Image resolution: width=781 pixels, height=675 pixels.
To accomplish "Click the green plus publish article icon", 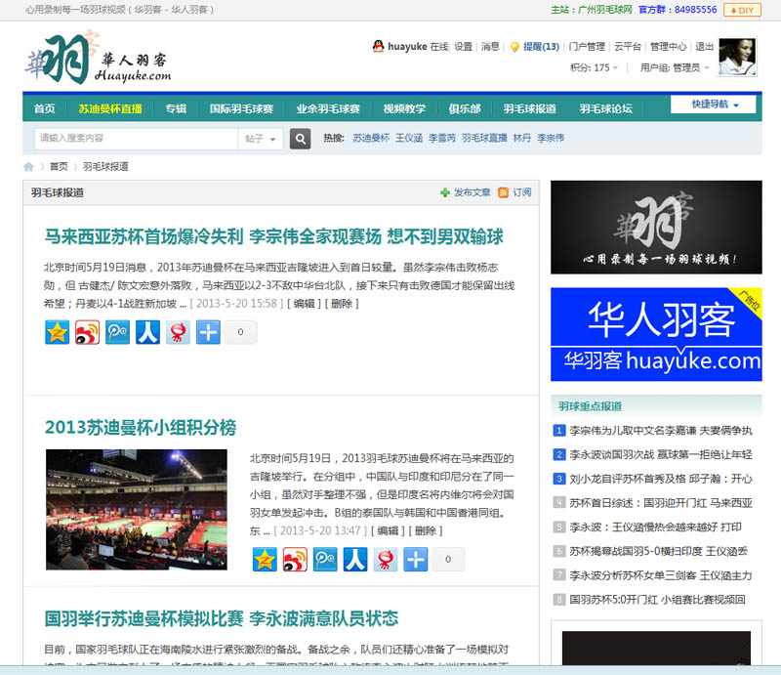I will [x=445, y=192].
